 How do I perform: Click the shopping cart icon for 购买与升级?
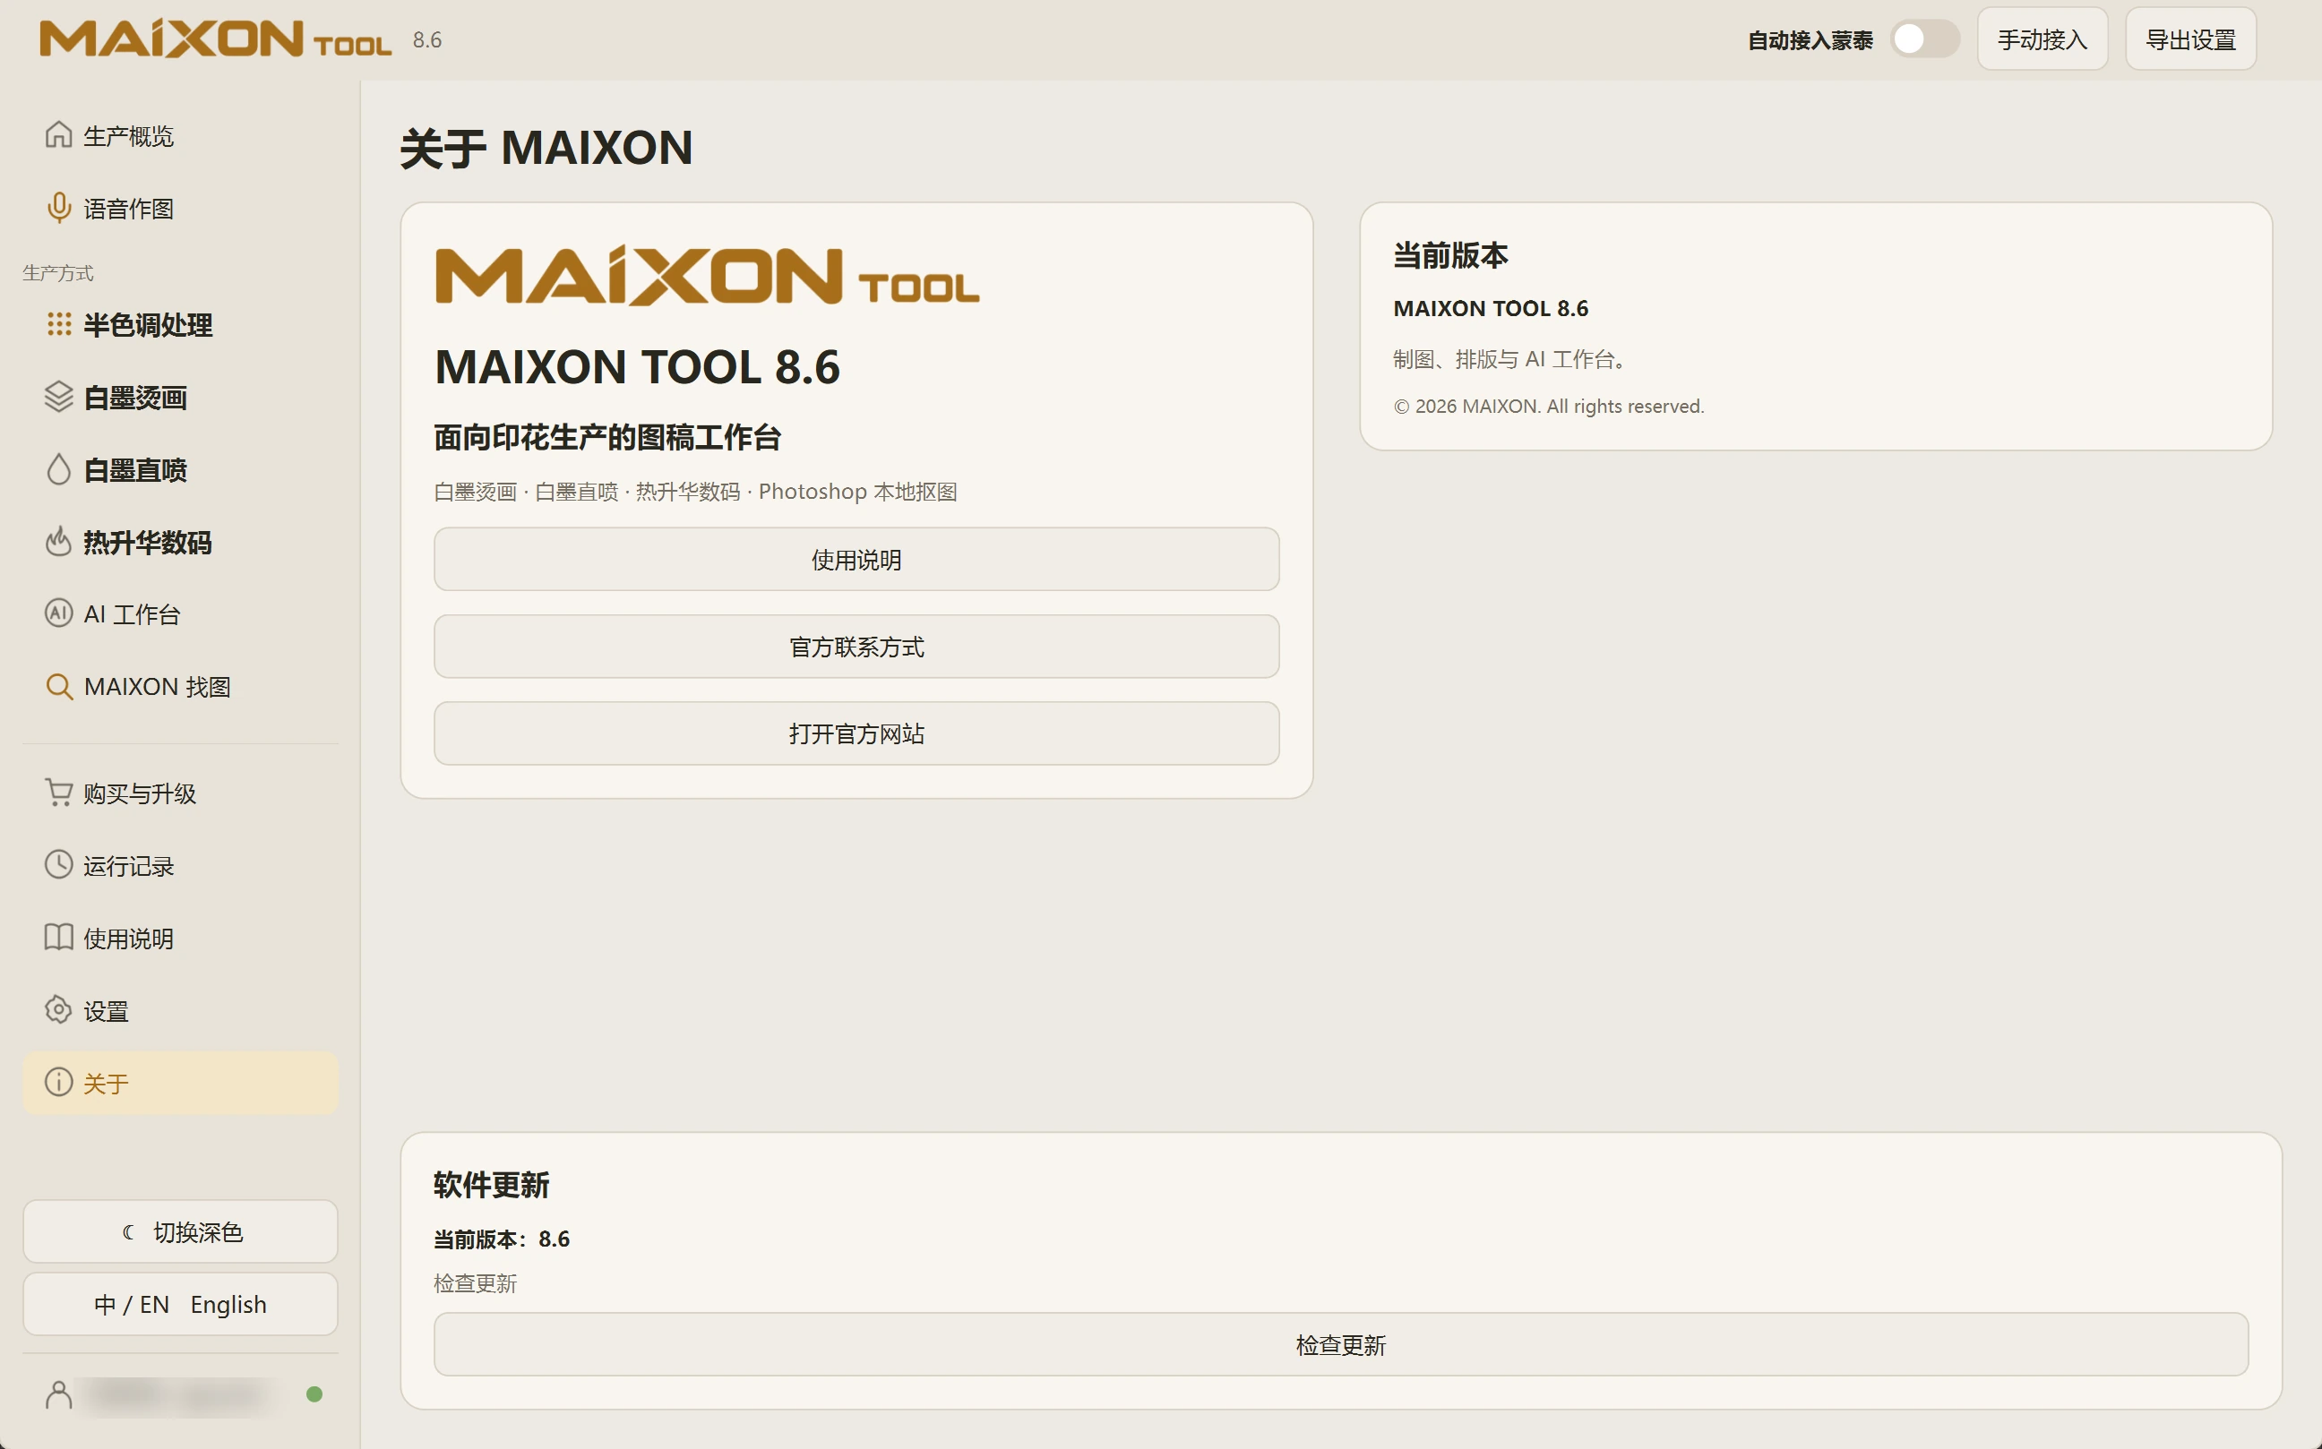click(x=58, y=793)
